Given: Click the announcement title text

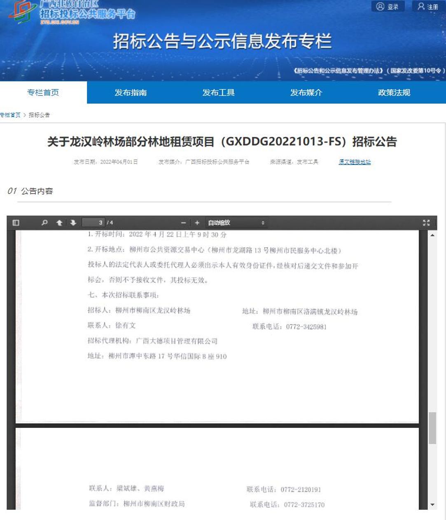Looking at the screenshot, I should [222, 142].
